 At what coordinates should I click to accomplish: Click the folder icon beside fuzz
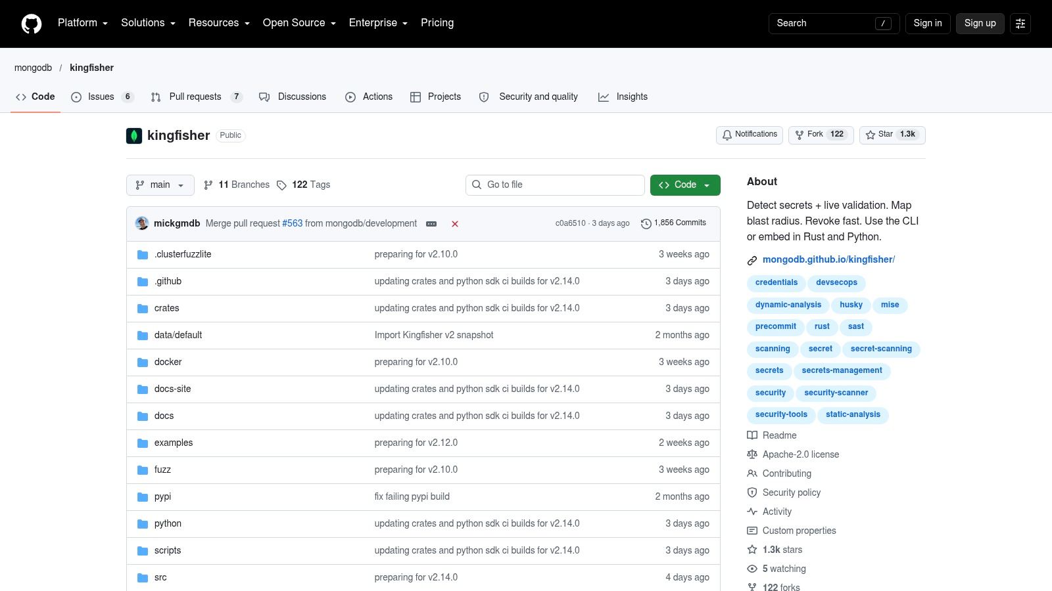[x=143, y=470]
